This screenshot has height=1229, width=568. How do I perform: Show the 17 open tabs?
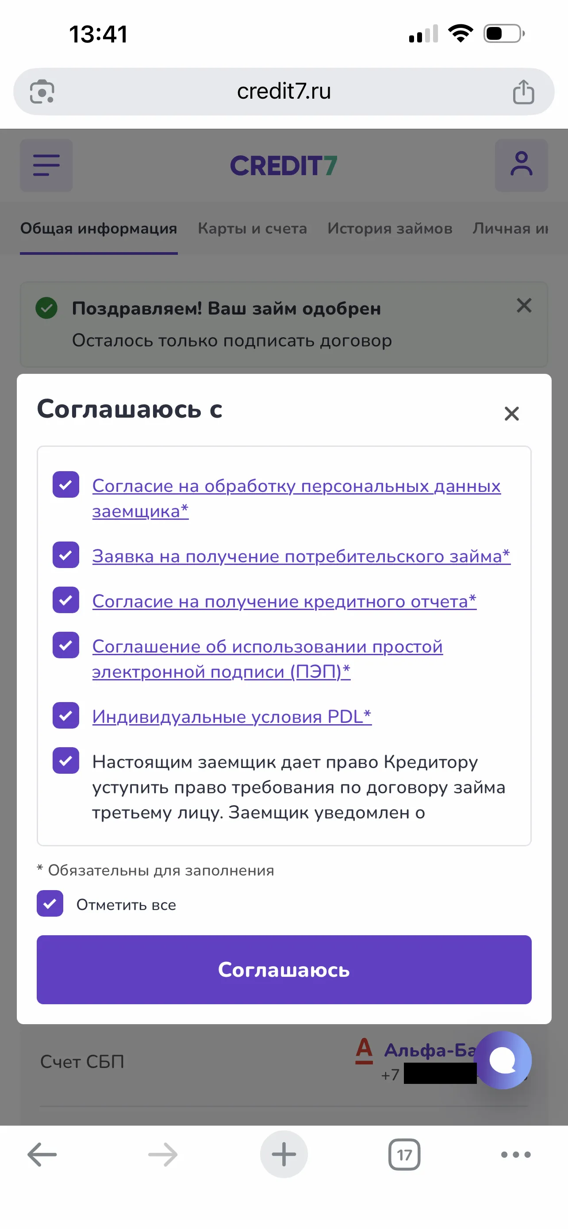tap(404, 1155)
